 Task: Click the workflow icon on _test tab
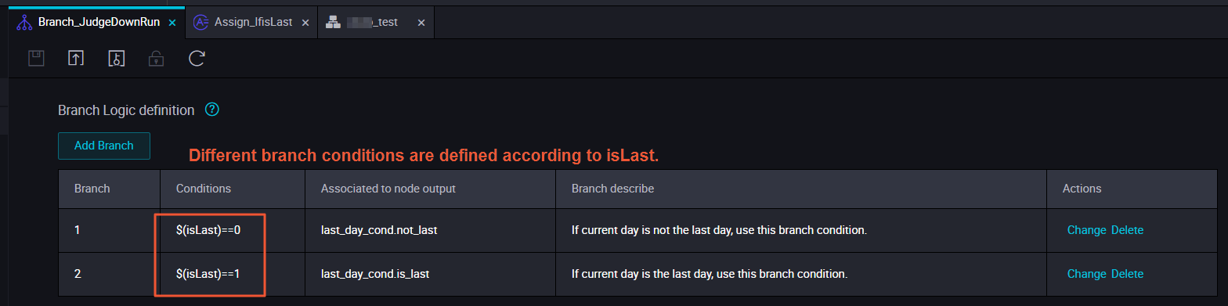[334, 22]
